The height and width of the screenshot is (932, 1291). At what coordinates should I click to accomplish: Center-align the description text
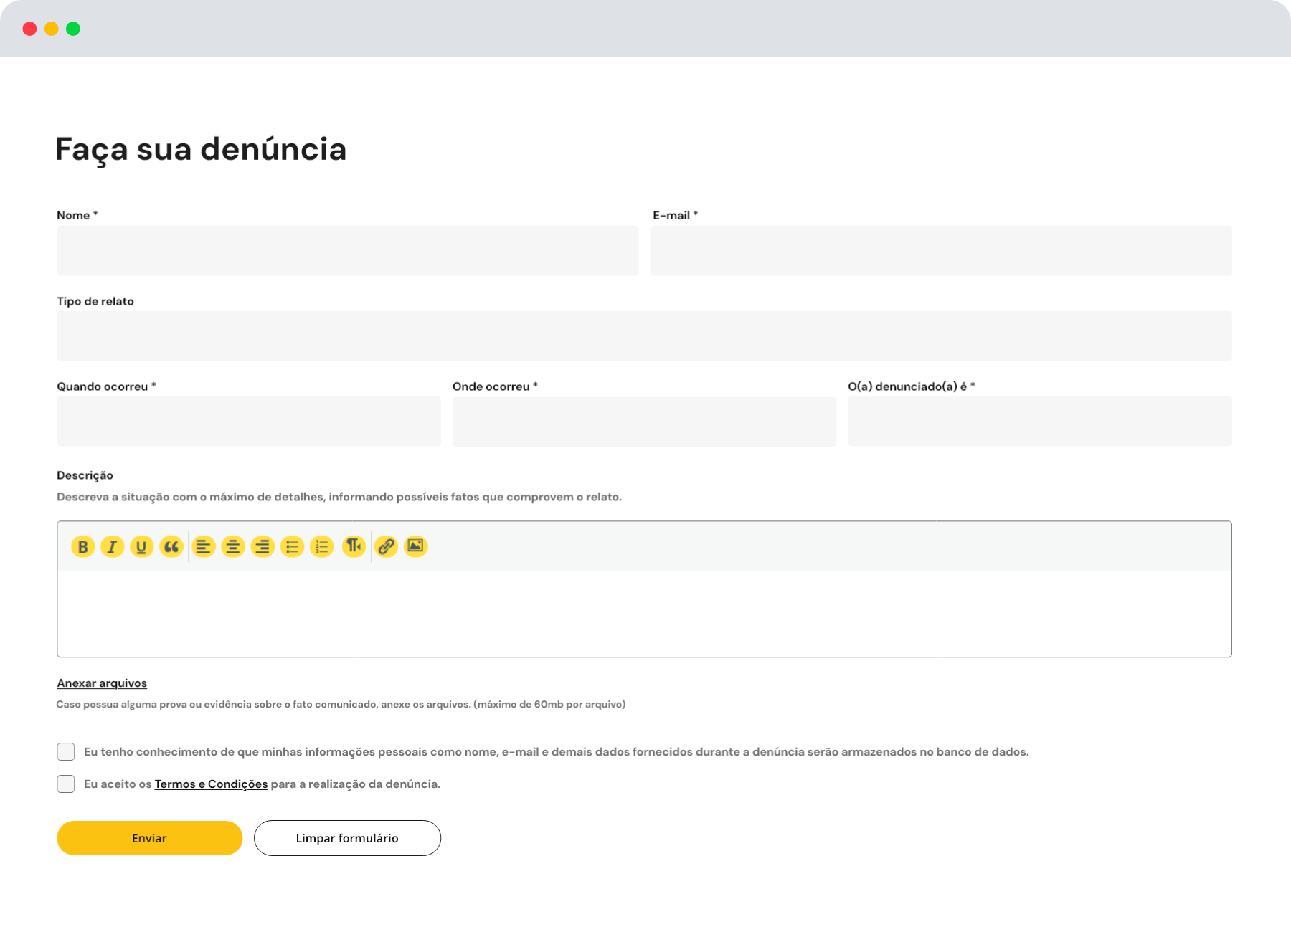point(233,547)
